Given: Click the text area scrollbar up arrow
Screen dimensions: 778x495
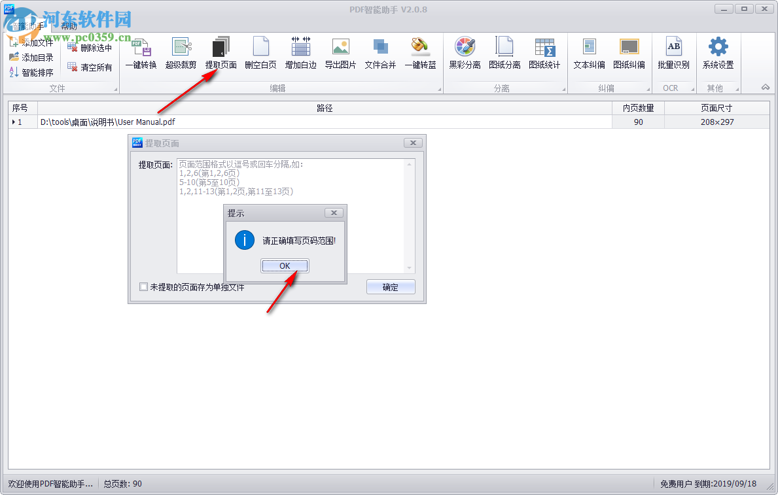Looking at the screenshot, I should 410,164.
